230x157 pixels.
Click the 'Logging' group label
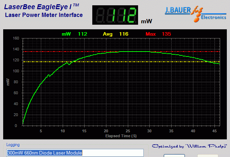[13, 145]
